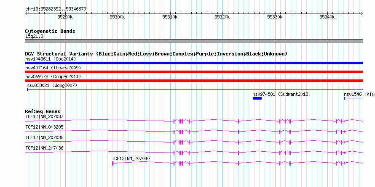The width and height of the screenshot is (375, 187).
Task: Select transcript label TCF12|NM_207036
Action: click(45, 148)
